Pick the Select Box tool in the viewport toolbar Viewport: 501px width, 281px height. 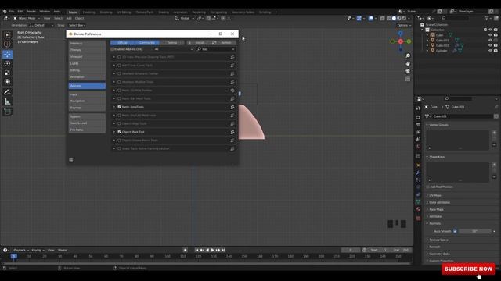(7, 34)
